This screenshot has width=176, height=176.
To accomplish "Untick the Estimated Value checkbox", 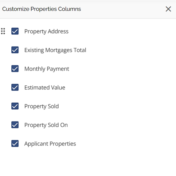I will coord(15,87).
